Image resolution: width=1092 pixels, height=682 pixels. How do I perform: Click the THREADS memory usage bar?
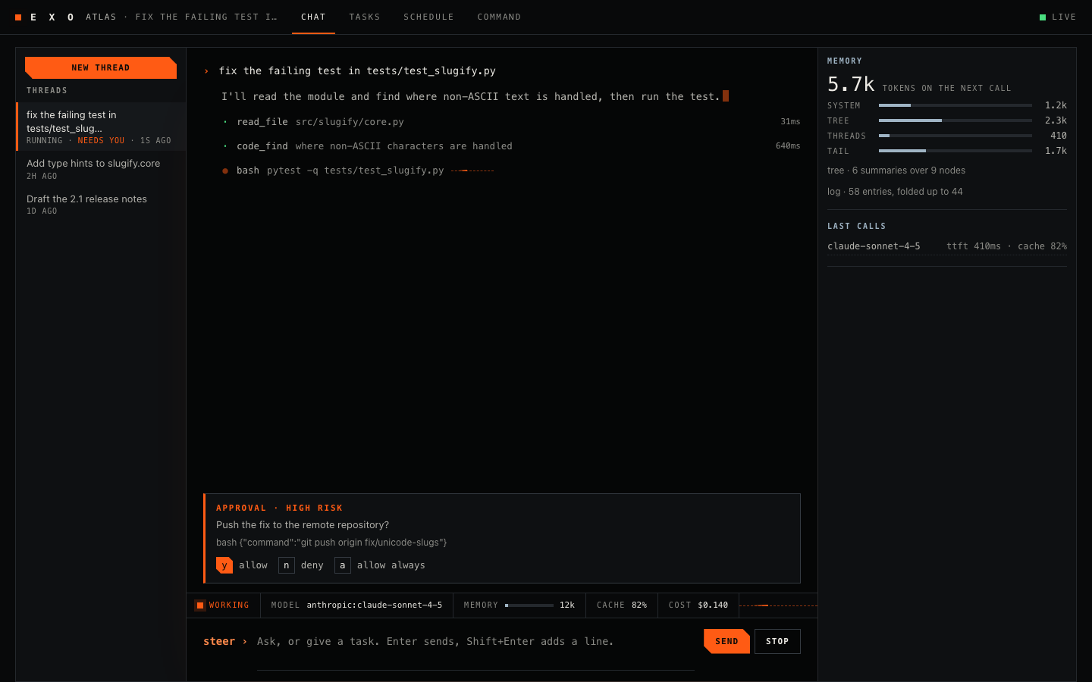955,136
